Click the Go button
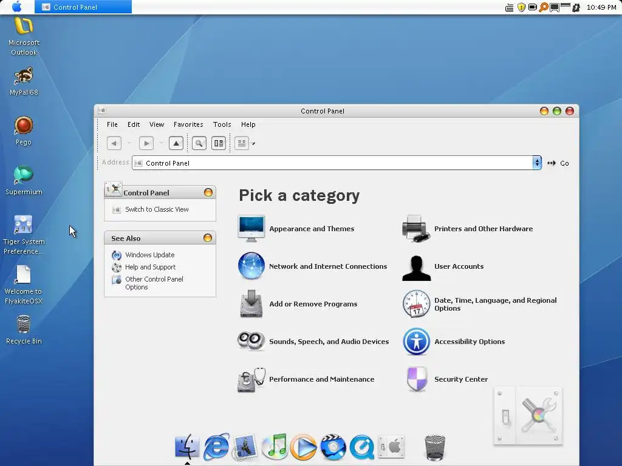Image resolution: width=622 pixels, height=466 pixels. click(558, 163)
